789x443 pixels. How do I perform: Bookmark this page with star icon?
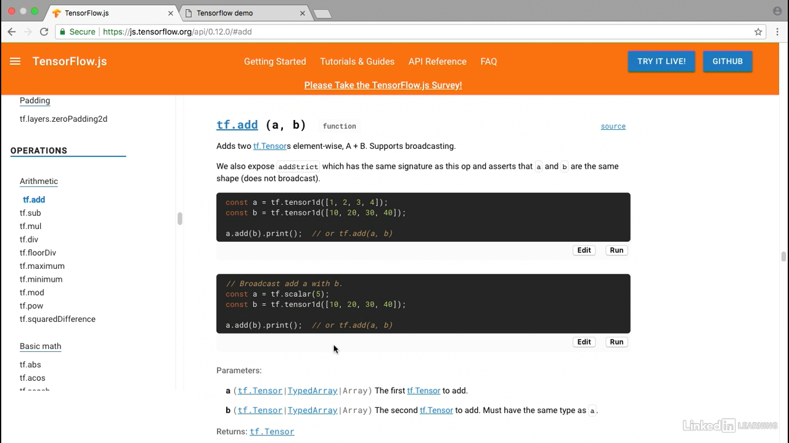click(x=758, y=31)
